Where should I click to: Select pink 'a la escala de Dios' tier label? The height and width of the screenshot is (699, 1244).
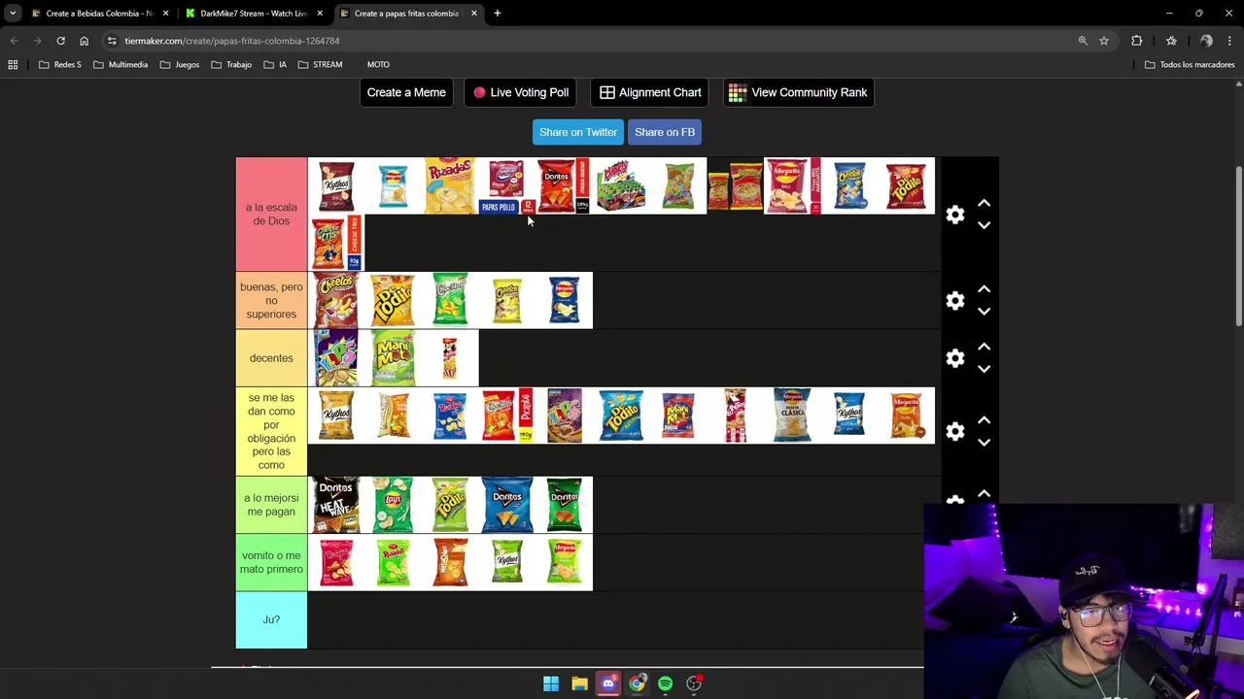click(x=271, y=215)
